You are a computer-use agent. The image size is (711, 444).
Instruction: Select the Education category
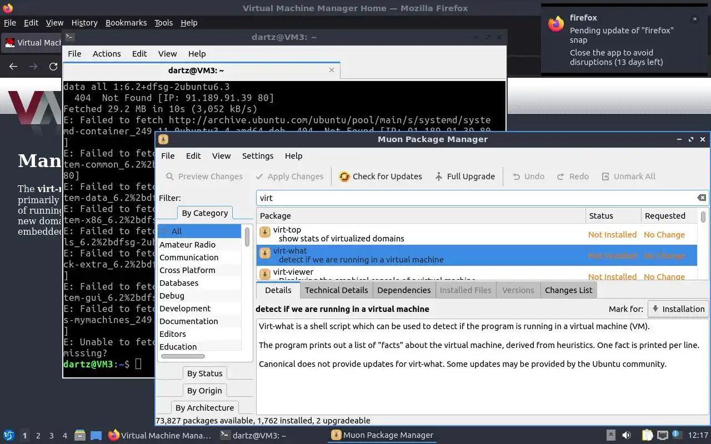click(199, 346)
